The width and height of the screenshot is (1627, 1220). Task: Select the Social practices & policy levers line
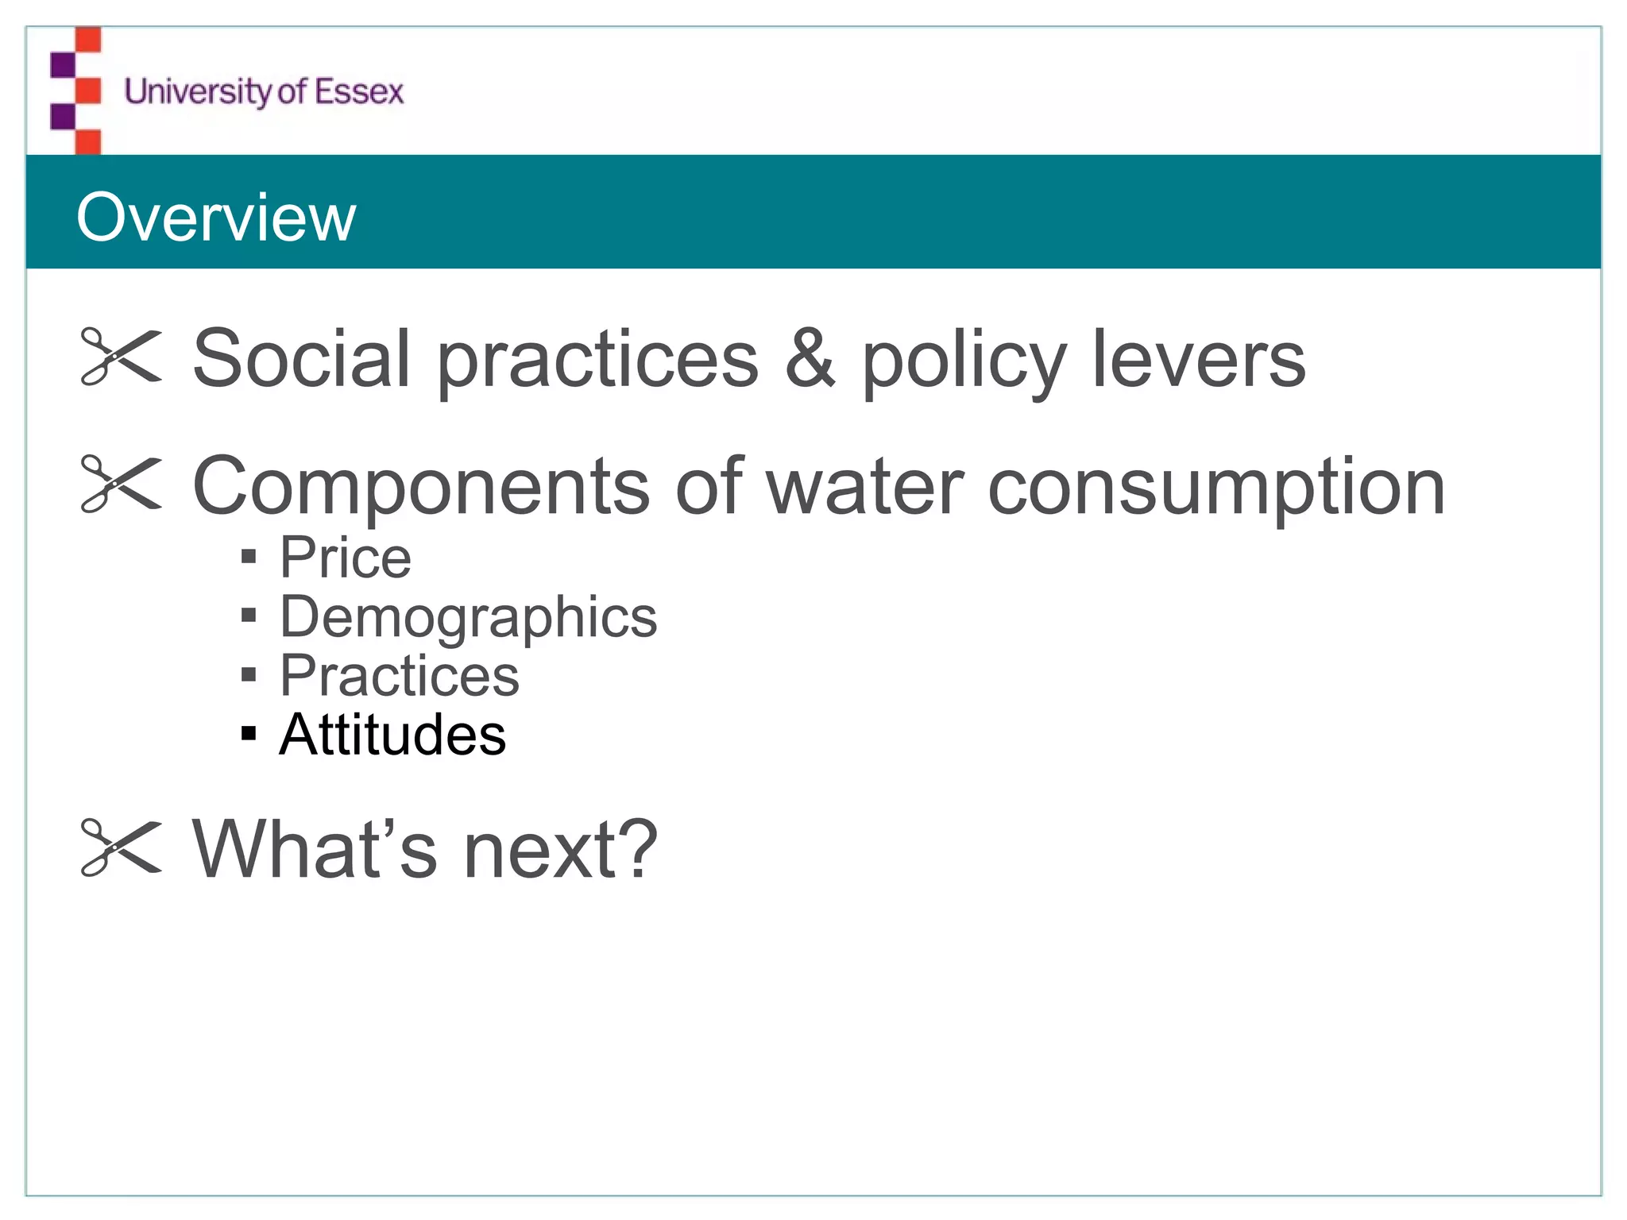pyautogui.click(x=748, y=359)
